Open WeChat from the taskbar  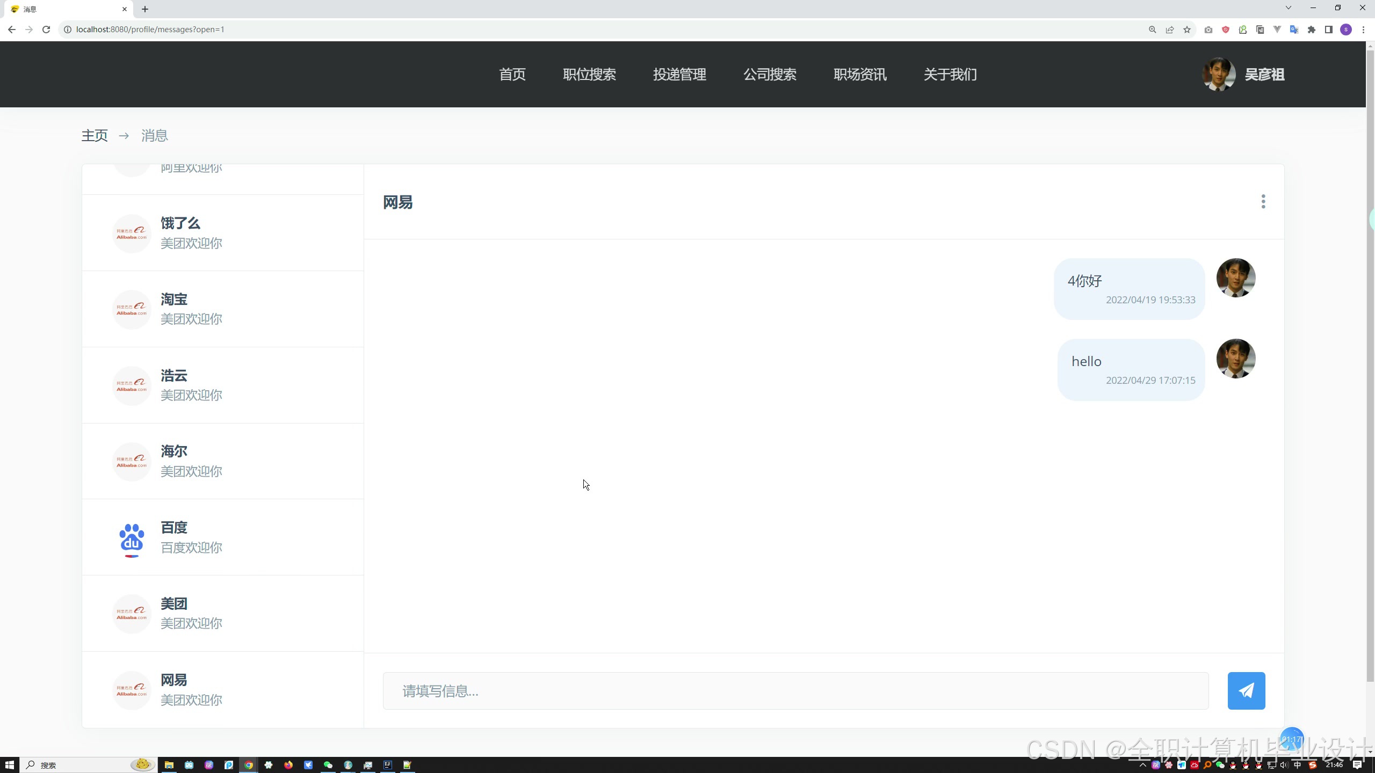[x=328, y=765]
